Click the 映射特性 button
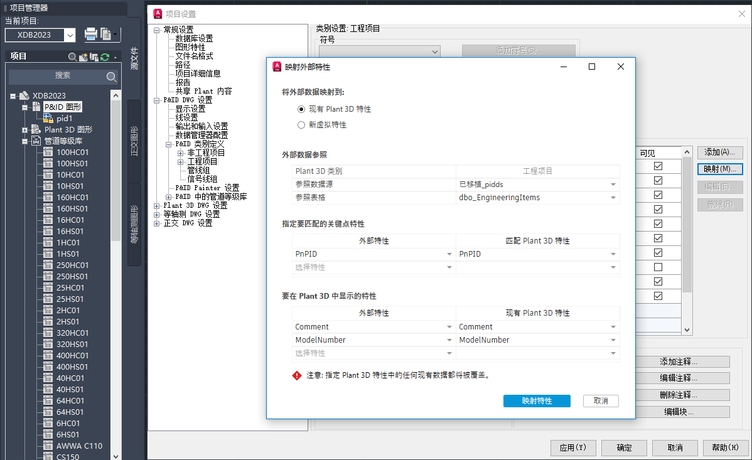The height and width of the screenshot is (460, 752). pyautogui.click(x=537, y=401)
